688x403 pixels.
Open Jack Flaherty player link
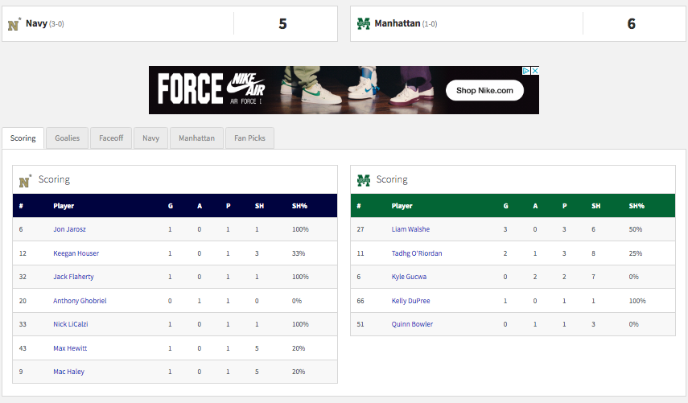click(73, 277)
